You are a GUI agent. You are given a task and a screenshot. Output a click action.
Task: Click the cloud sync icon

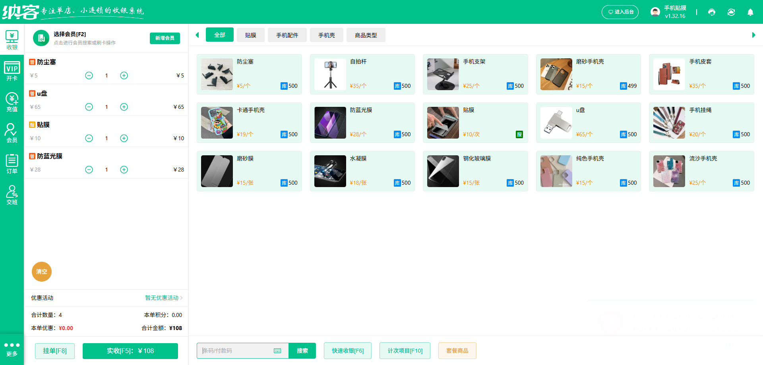[x=731, y=12]
